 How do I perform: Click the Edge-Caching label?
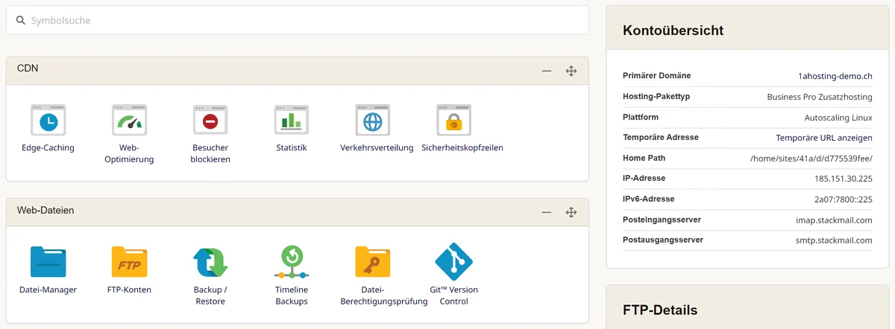click(x=48, y=147)
